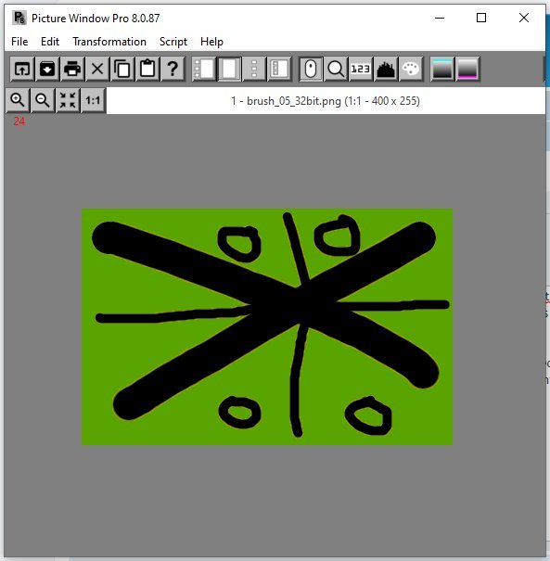
Task: Click the Save image toolbar icon
Action: click(47, 69)
